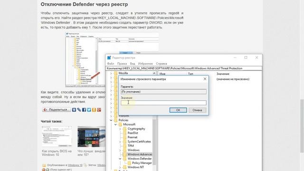This screenshot has height=171, width=304.
Task: Click the PeerDist folder icon
Action: (x=124, y=133)
